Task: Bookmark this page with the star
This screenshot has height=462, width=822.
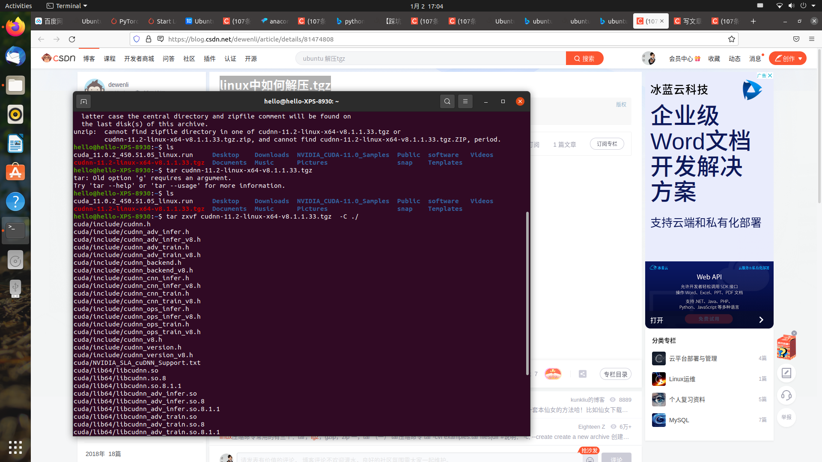Action: click(732, 39)
